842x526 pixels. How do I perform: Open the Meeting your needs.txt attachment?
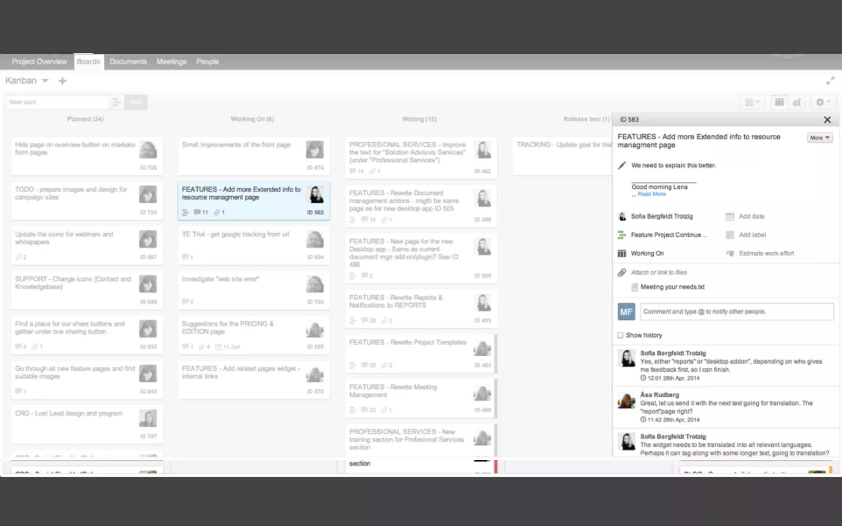pos(672,287)
